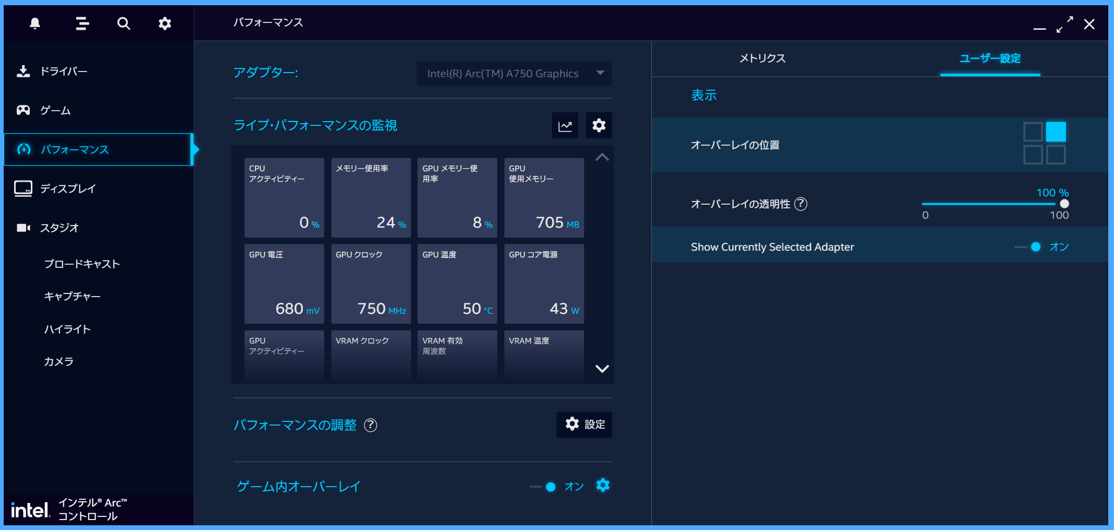1114x530 pixels.
Task: Click the overlay transparency slider track
Action: [993, 204]
